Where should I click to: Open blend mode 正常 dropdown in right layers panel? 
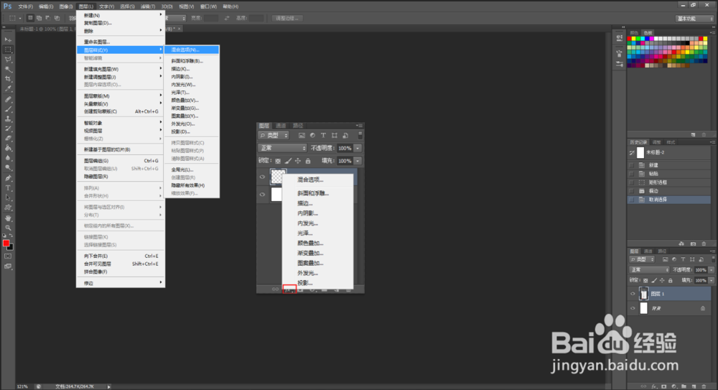click(649, 270)
